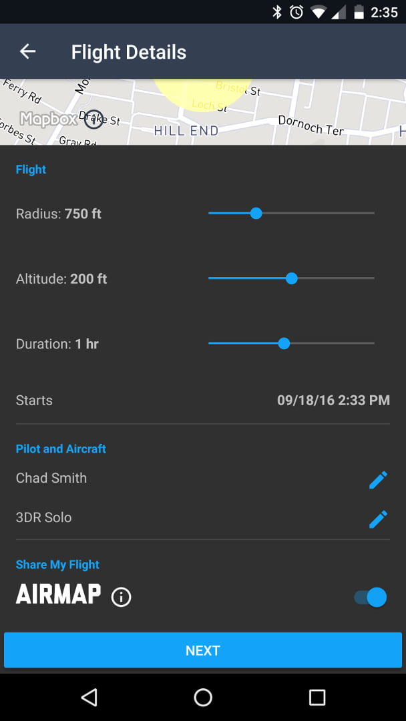Tap the Android recents square button
The width and height of the screenshot is (406, 721).
click(x=315, y=697)
